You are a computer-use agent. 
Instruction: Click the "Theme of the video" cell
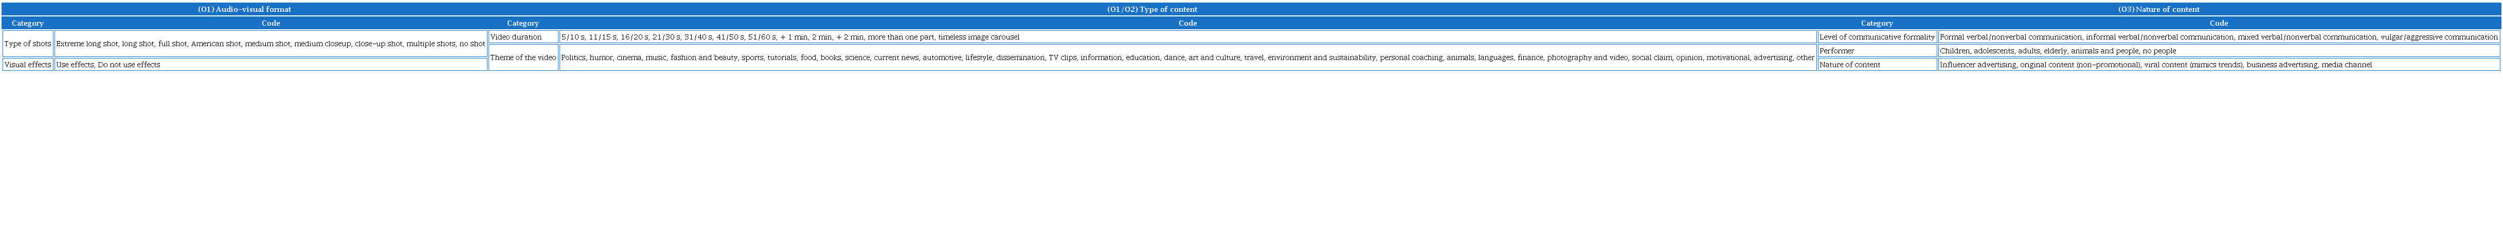[523, 57]
